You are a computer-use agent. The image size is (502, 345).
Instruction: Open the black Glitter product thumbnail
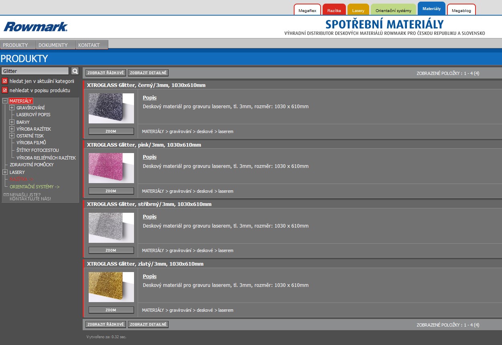click(111, 108)
